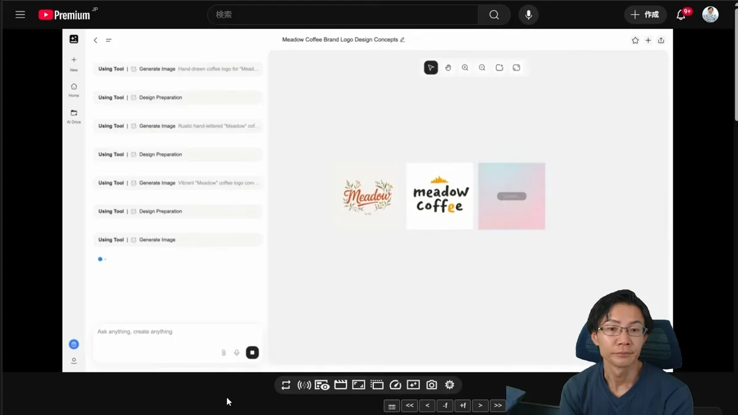The height and width of the screenshot is (415, 738).
Task: Go back one frame with -f
Action: coord(445,406)
